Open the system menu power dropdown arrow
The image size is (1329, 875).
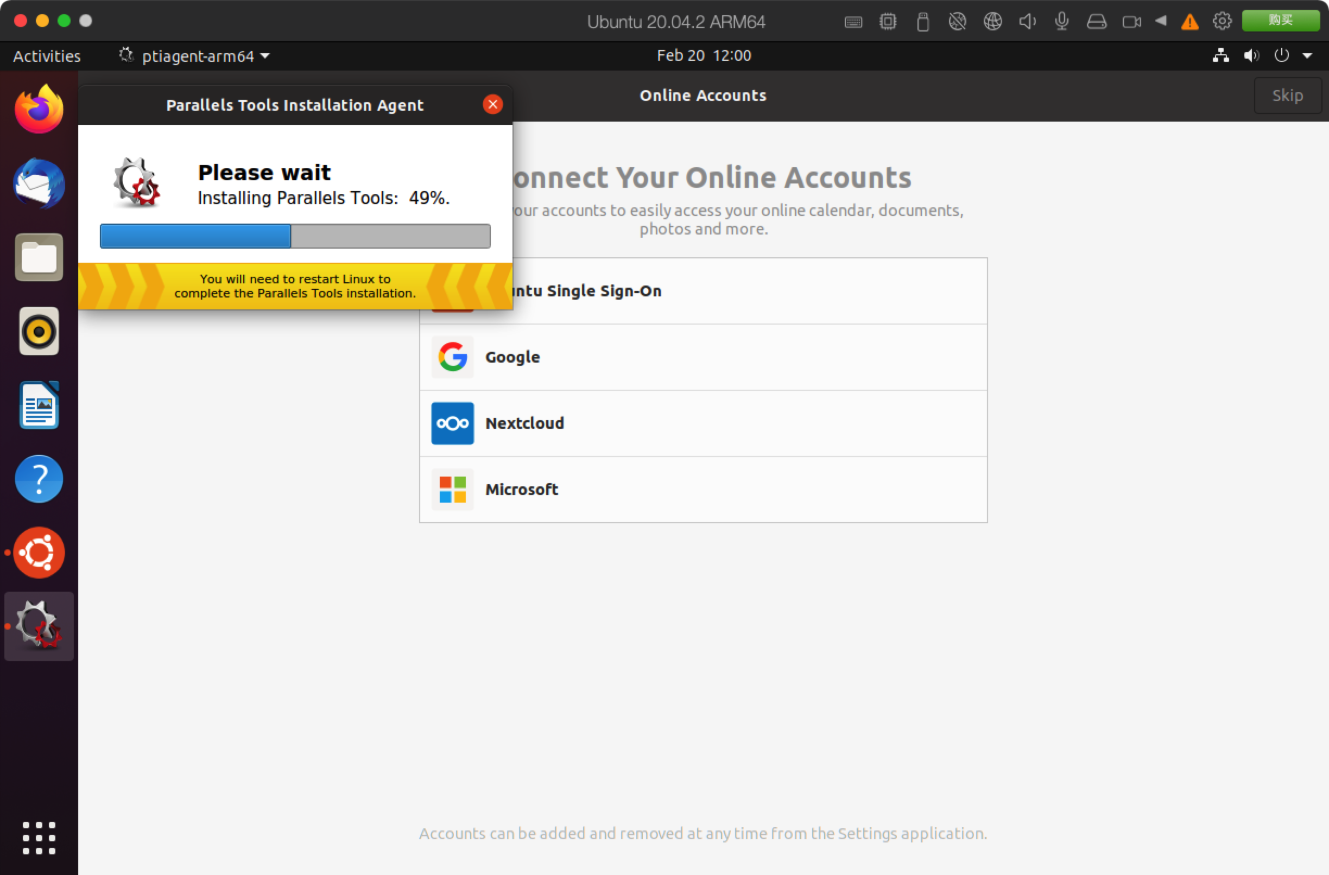(1307, 55)
